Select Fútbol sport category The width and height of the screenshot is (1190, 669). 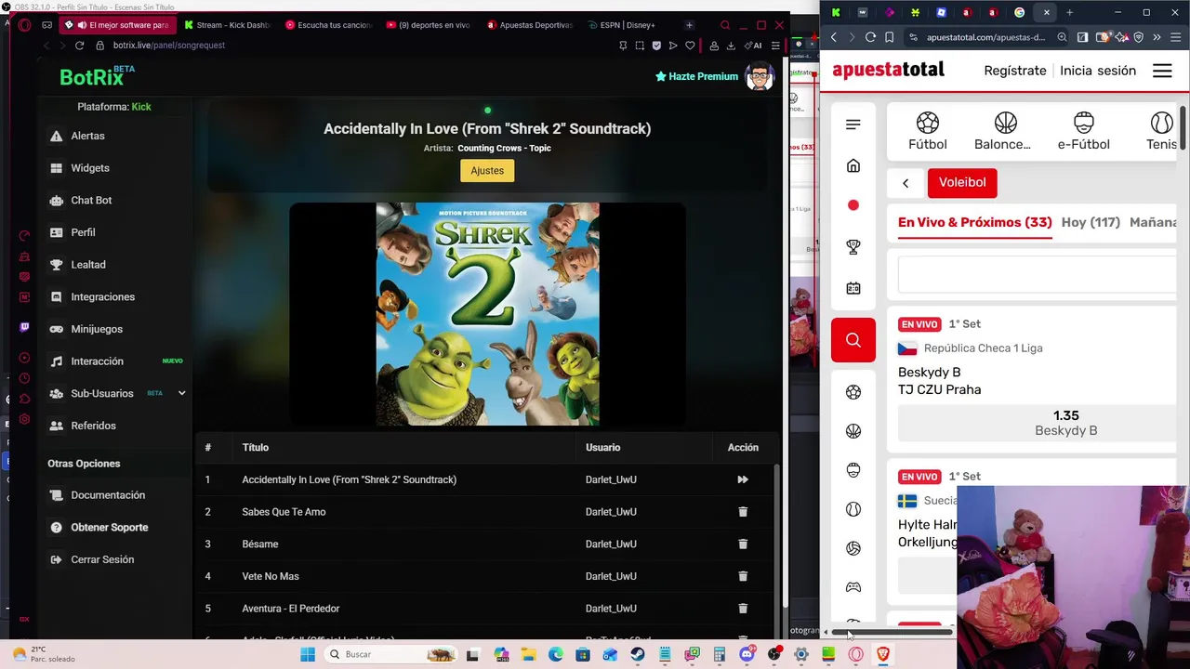928,132
